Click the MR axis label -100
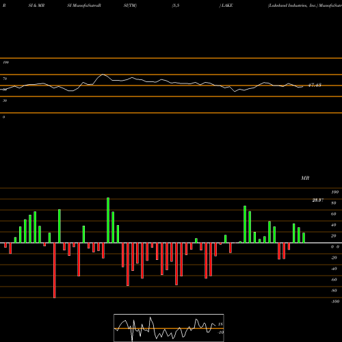Viewport: 342px width, 342px height. click(x=335, y=302)
